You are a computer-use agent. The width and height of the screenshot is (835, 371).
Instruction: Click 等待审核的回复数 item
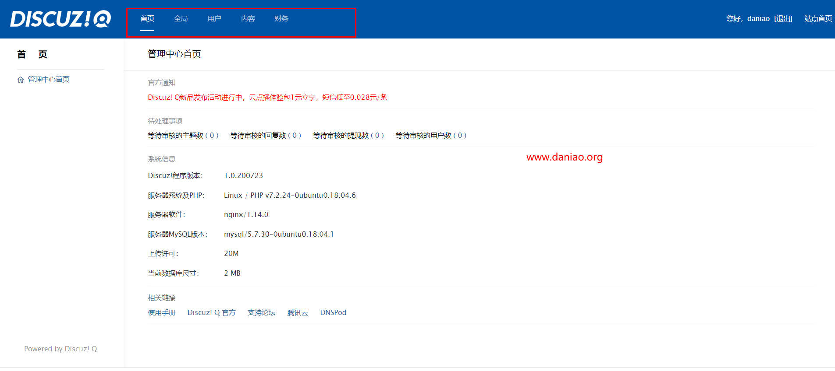point(266,136)
